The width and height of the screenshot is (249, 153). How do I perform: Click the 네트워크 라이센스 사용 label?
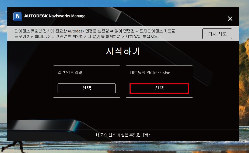(150, 72)
